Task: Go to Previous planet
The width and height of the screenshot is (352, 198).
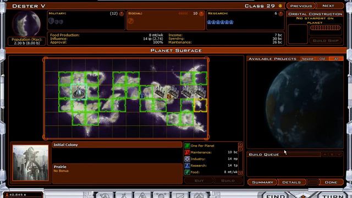Action: pos(301,6)
